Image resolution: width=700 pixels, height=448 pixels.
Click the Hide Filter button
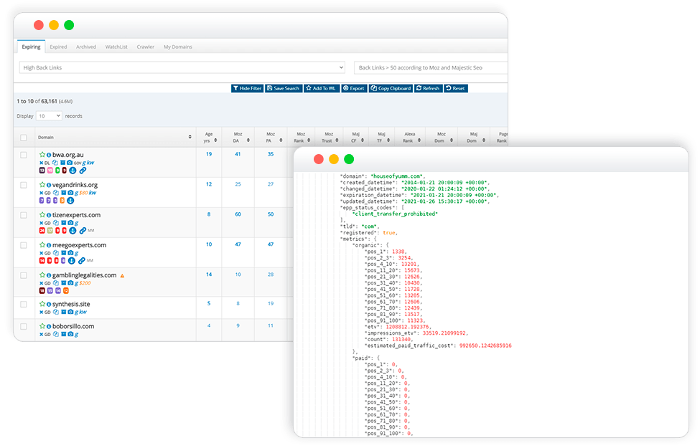247,88
